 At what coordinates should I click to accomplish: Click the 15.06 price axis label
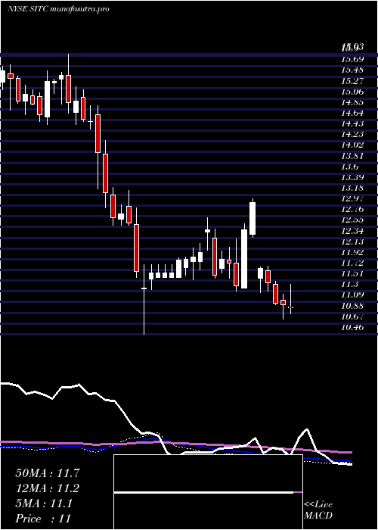tap(352, 92)
